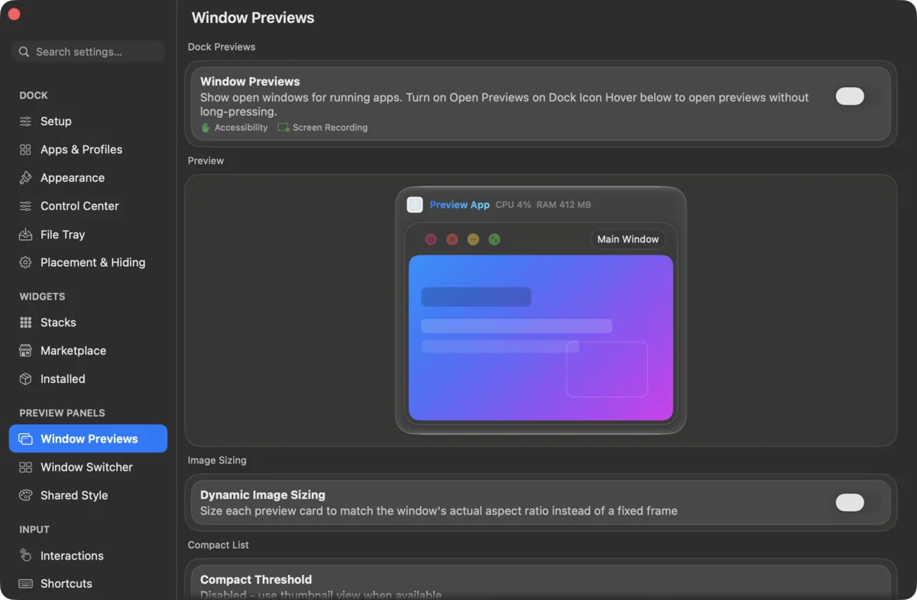This screenshot has height=600, width=917.
Task: Click the Placement & Hiding gear icon
Action: tap(25, 262)
